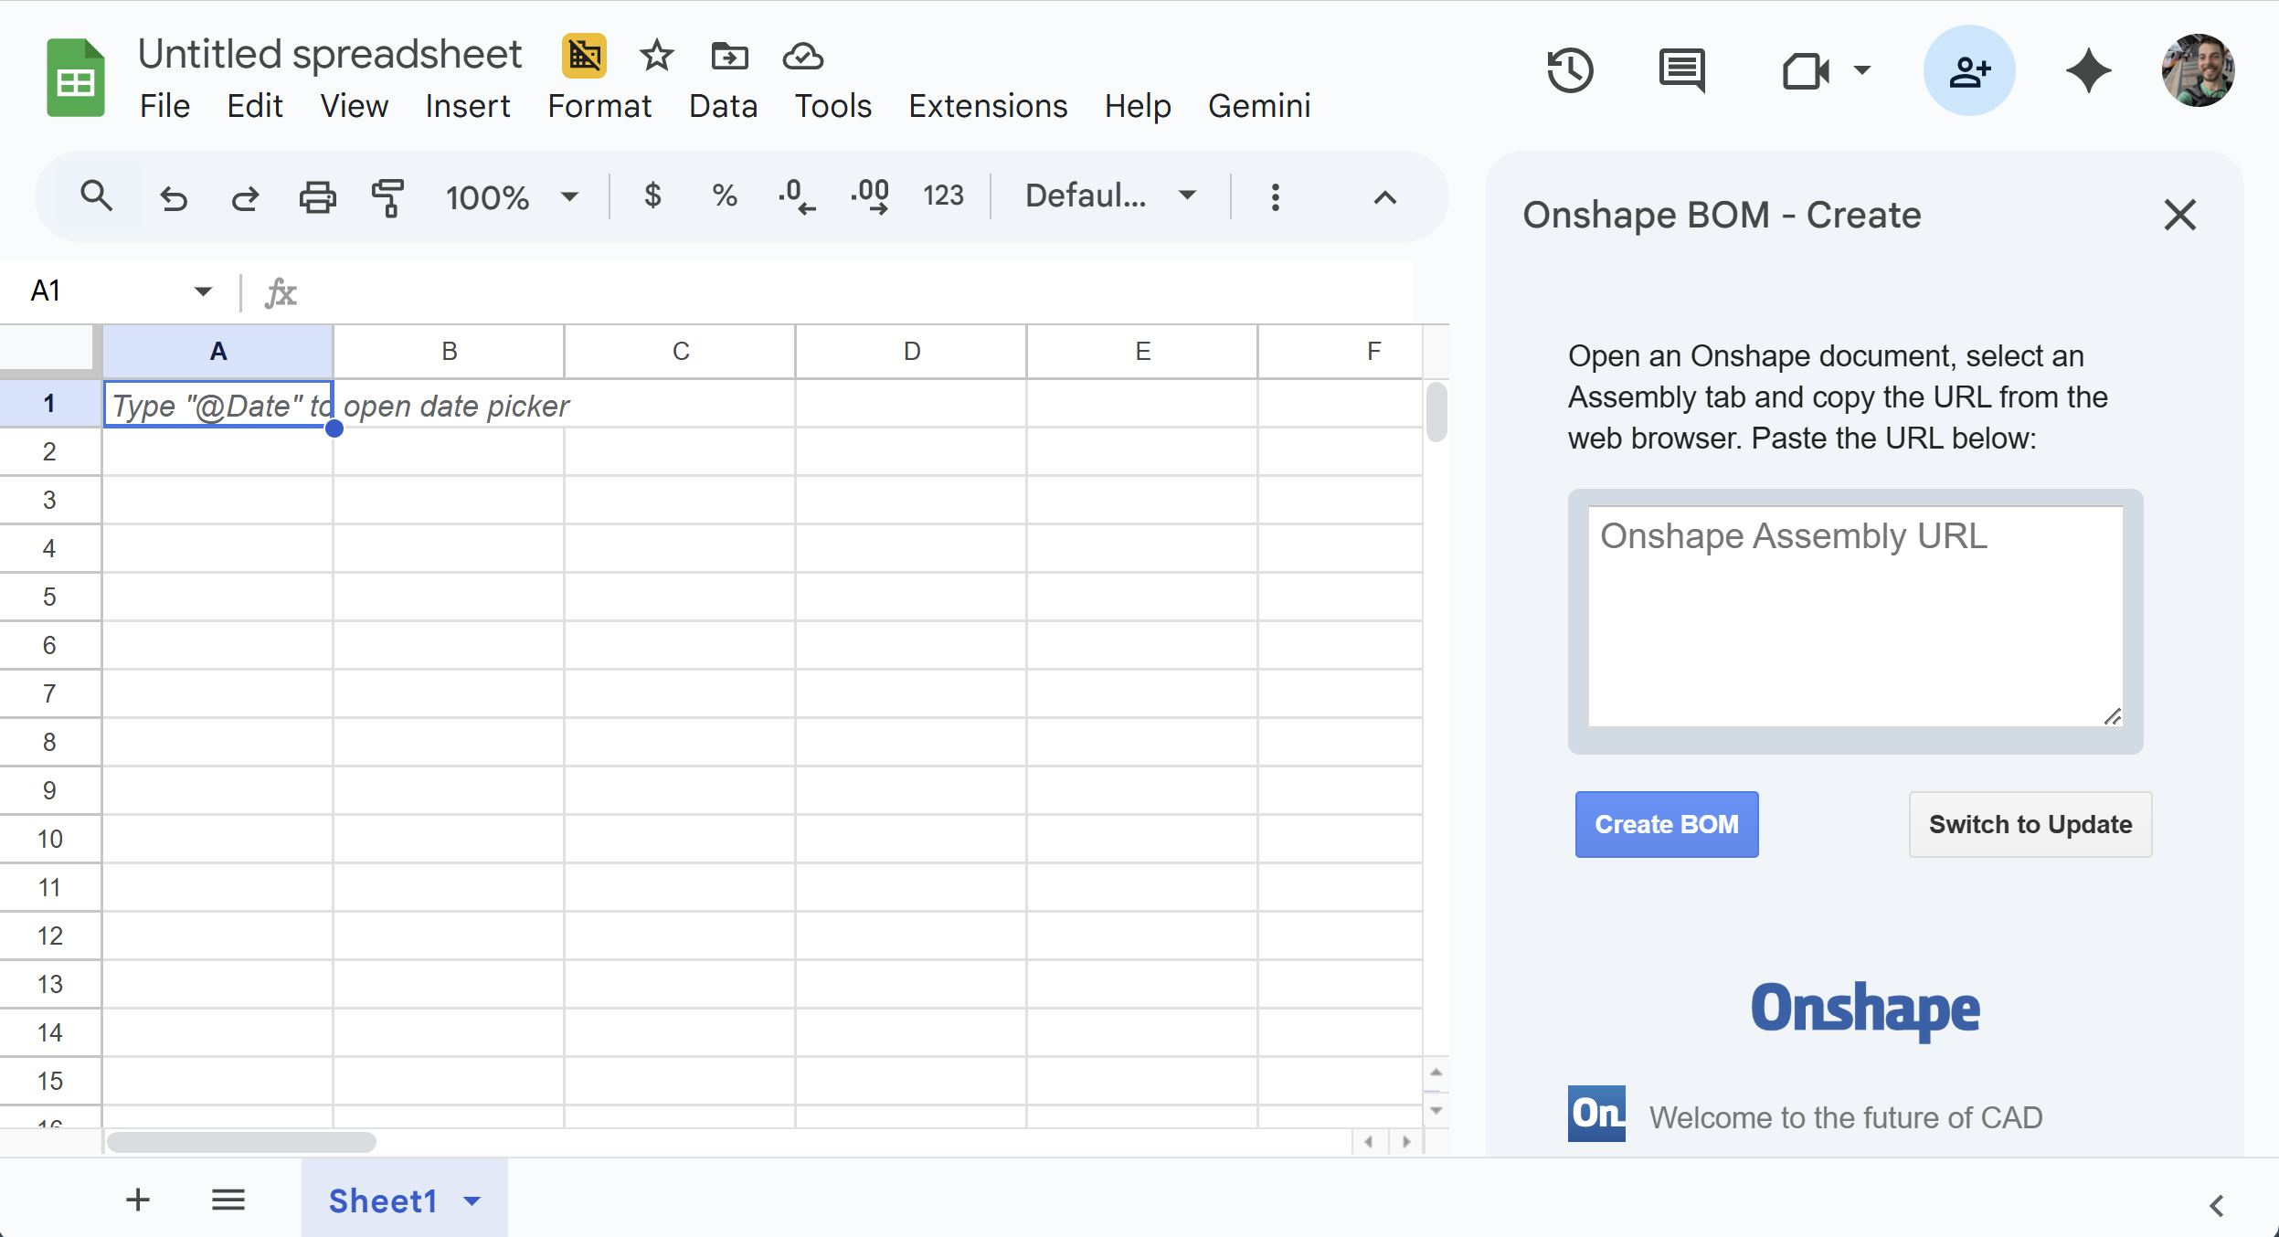Click the print icon in toolbar
The width and height of the screenshot is (2279, 1237).
pyautogui.click(x=317, y=197)
